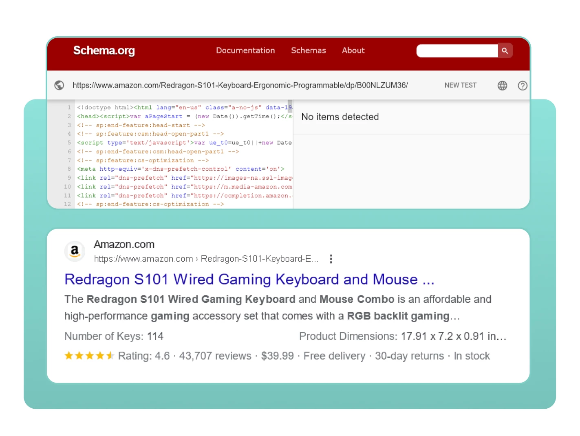Open the language globe icon
Screen dimensions: 580x436
pos(503,86)
